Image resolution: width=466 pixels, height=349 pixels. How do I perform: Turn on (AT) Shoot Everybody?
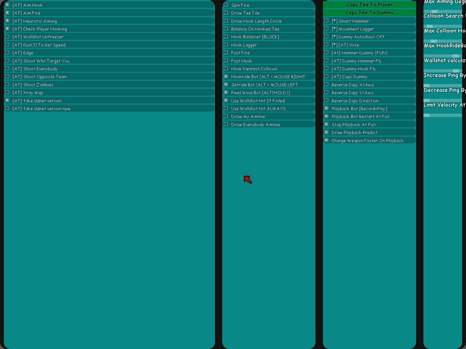(7, 68)
